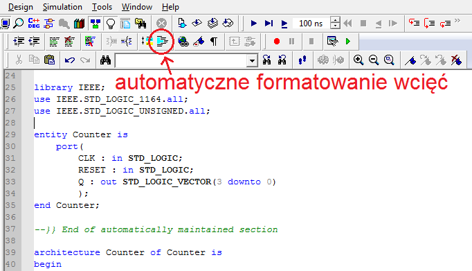This screenshot has height=271, width=472.
Task: Decrease simulation run time with down arrow
Action: (x=335, y=26)
